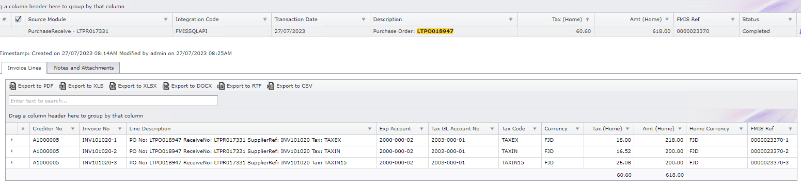Switch to Notes and Attachments tab
Screen dimensions: 801x186
coord(84,67)
